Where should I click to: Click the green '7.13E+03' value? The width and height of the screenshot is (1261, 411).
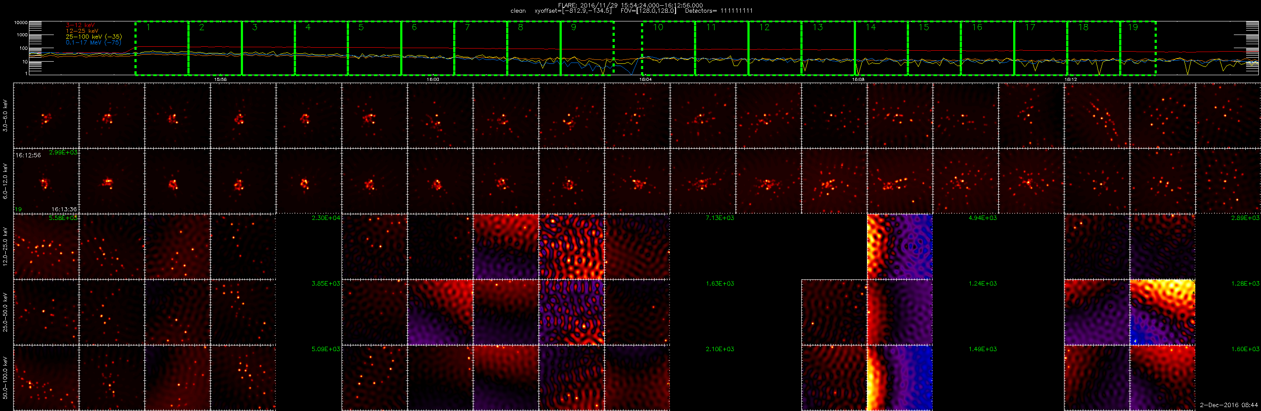720,218
